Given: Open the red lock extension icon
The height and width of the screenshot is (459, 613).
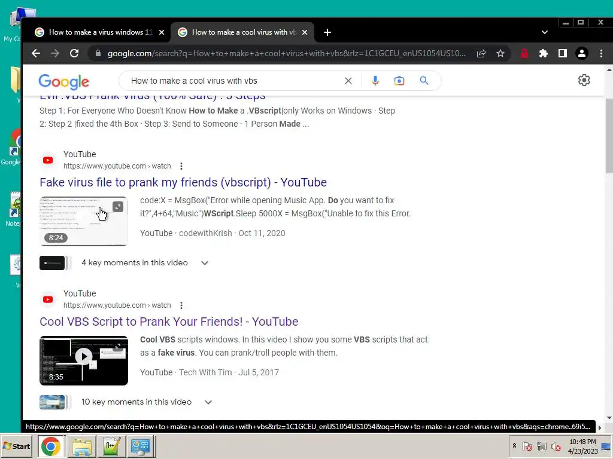Looking at the screenshot, I should [524, 53].
